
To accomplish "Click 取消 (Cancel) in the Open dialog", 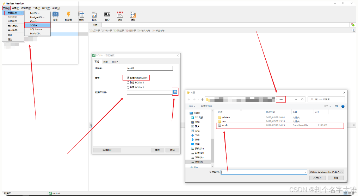I will click(336, 178).
